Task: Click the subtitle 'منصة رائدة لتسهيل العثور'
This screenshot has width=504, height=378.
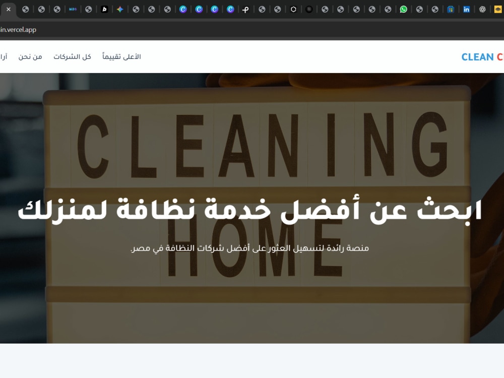Action: (x=249, y=248)
